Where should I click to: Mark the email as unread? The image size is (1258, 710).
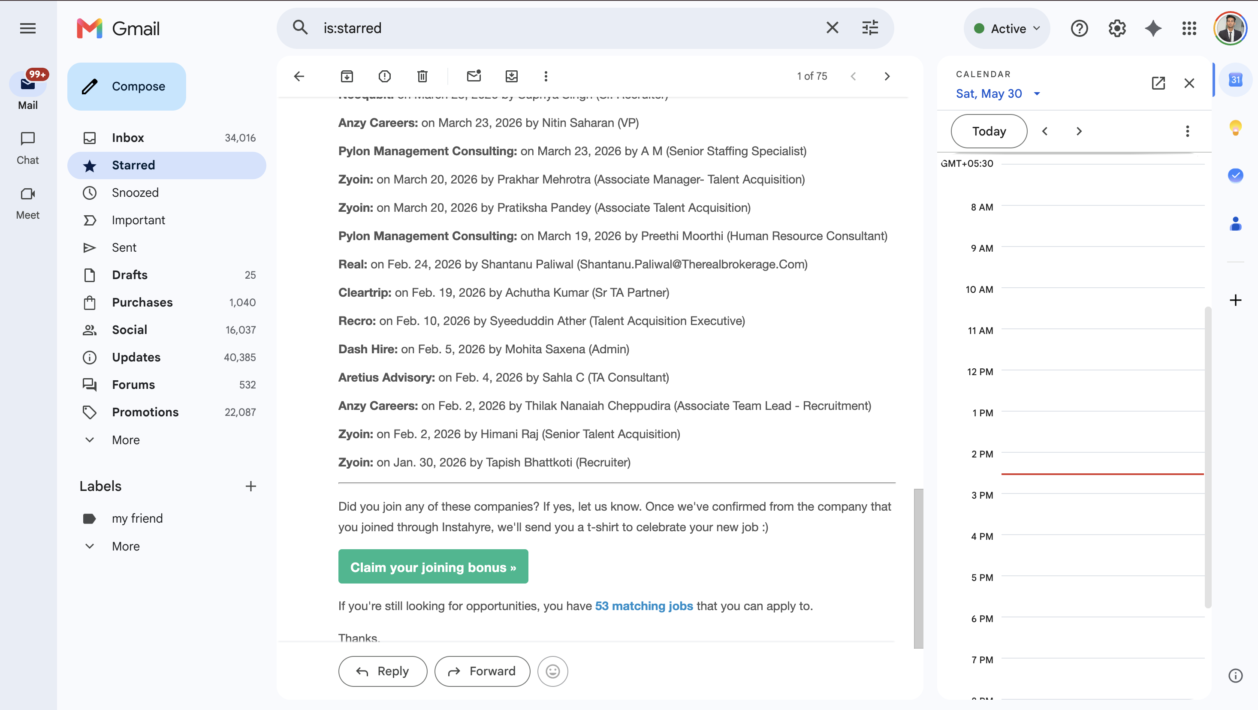click(474, 76)
